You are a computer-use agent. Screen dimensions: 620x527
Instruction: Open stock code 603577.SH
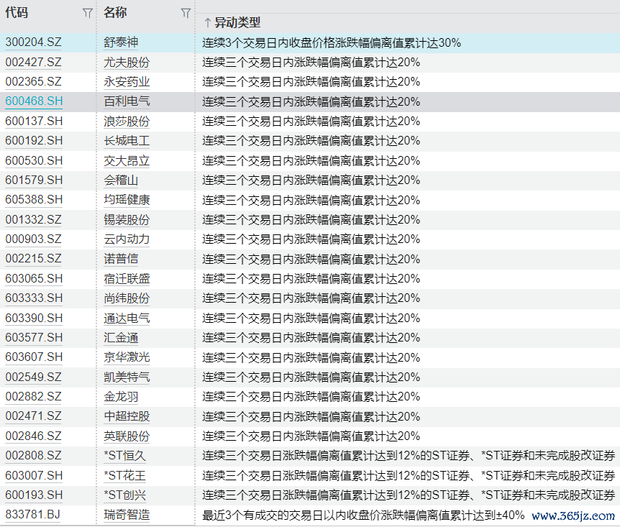tap(34, 338)
